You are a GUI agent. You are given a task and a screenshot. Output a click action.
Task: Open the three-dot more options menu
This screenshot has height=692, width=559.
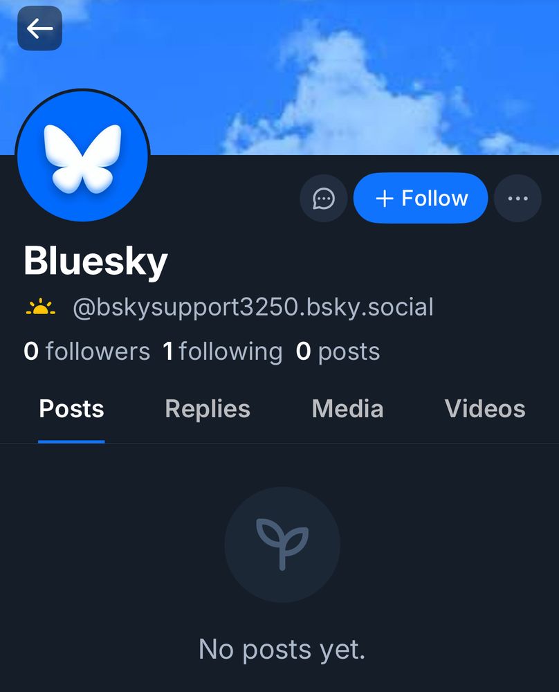pos(517,199)
